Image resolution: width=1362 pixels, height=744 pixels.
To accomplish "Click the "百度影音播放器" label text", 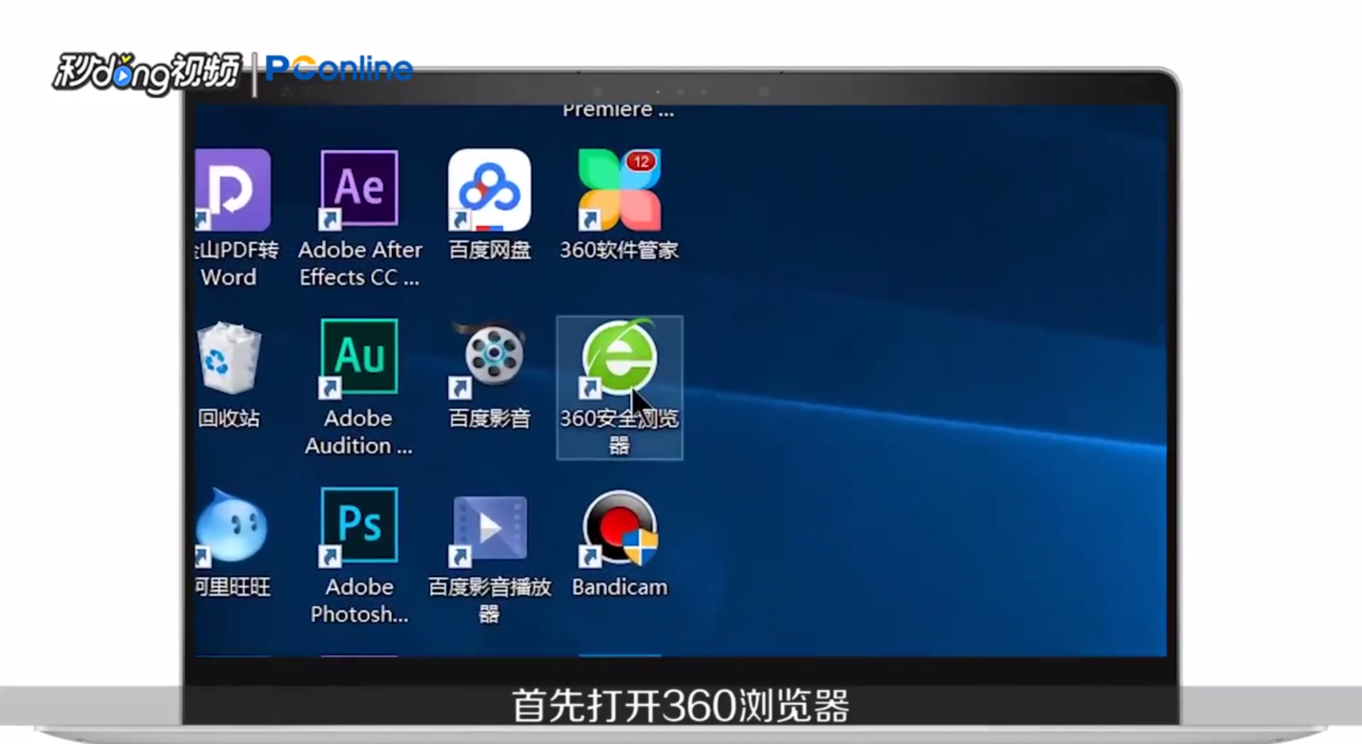I will [490, 600].
